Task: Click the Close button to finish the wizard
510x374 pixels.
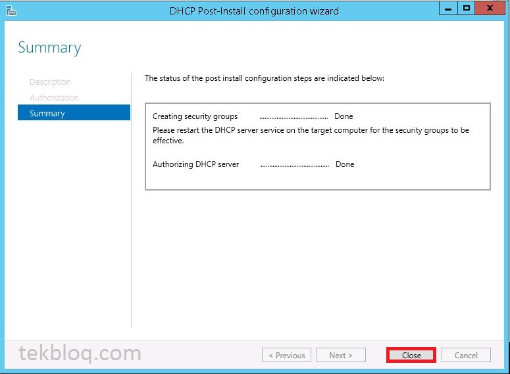Action: 411,355
